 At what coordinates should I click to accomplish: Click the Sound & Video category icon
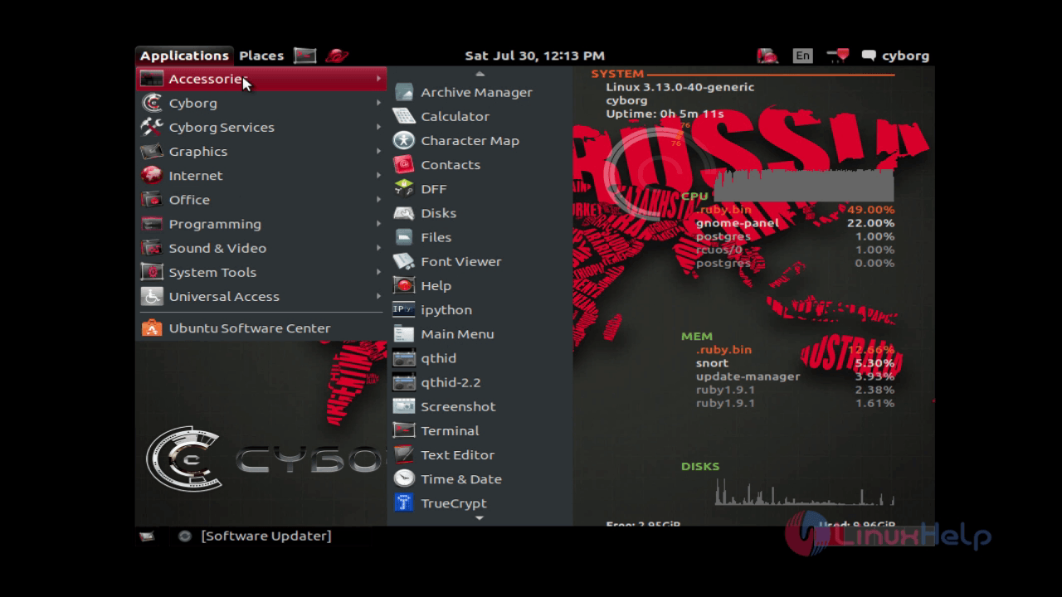coord(152,248)
